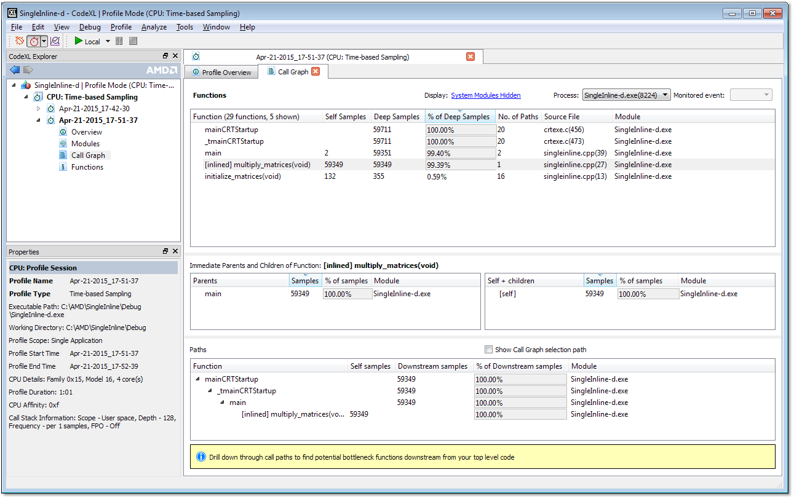Stop profiling with the stop icon
The width and height of the screenshot is (794, 499).
(133, 41)
